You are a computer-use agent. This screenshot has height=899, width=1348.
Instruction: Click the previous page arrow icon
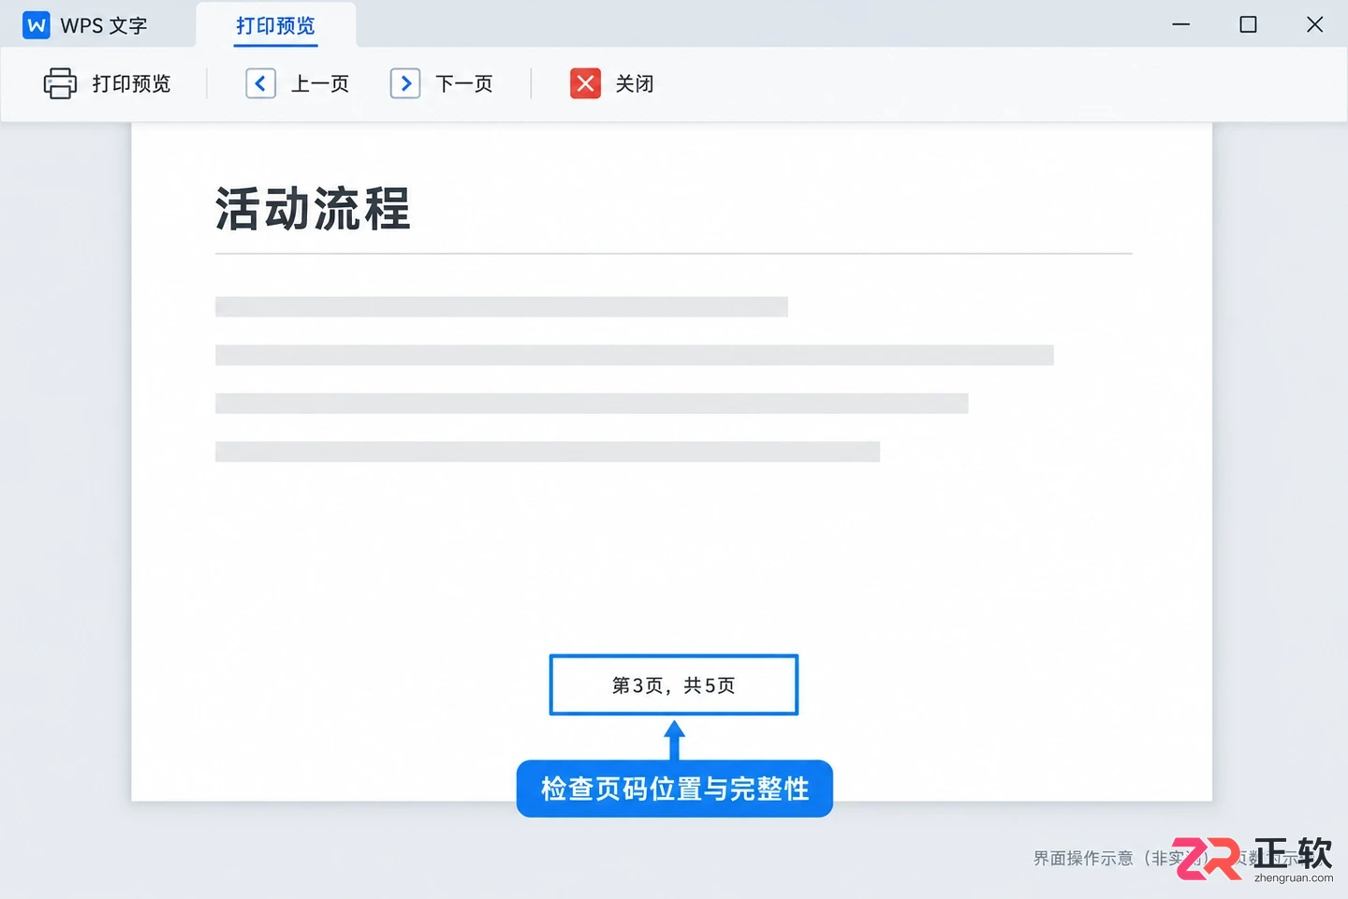[x=260, y=83]
